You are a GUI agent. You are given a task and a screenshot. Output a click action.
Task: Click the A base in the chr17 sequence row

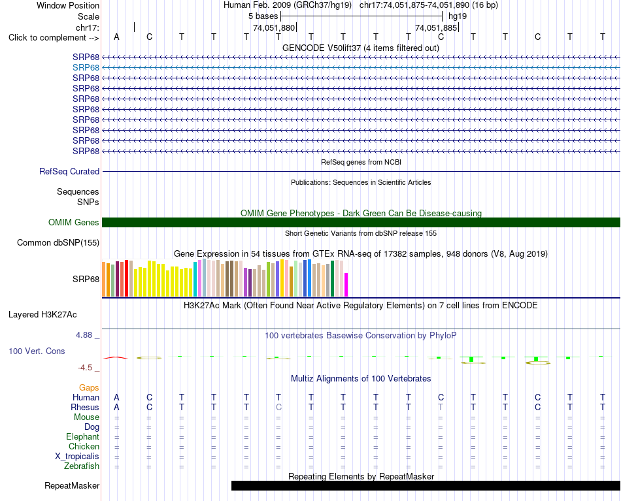click(116, 37)
